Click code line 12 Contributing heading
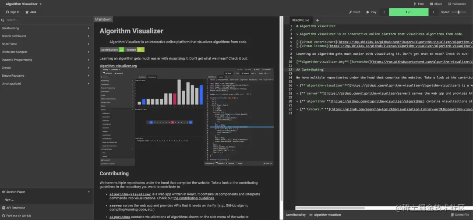 pyautogui.click(x=310, y=70)
